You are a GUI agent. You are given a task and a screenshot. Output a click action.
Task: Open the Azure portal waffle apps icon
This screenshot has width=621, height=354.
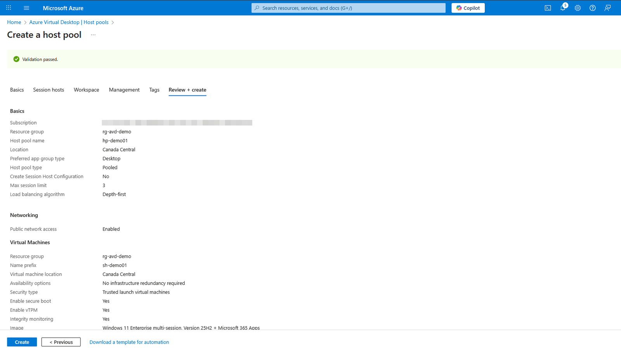pos(9,8)
